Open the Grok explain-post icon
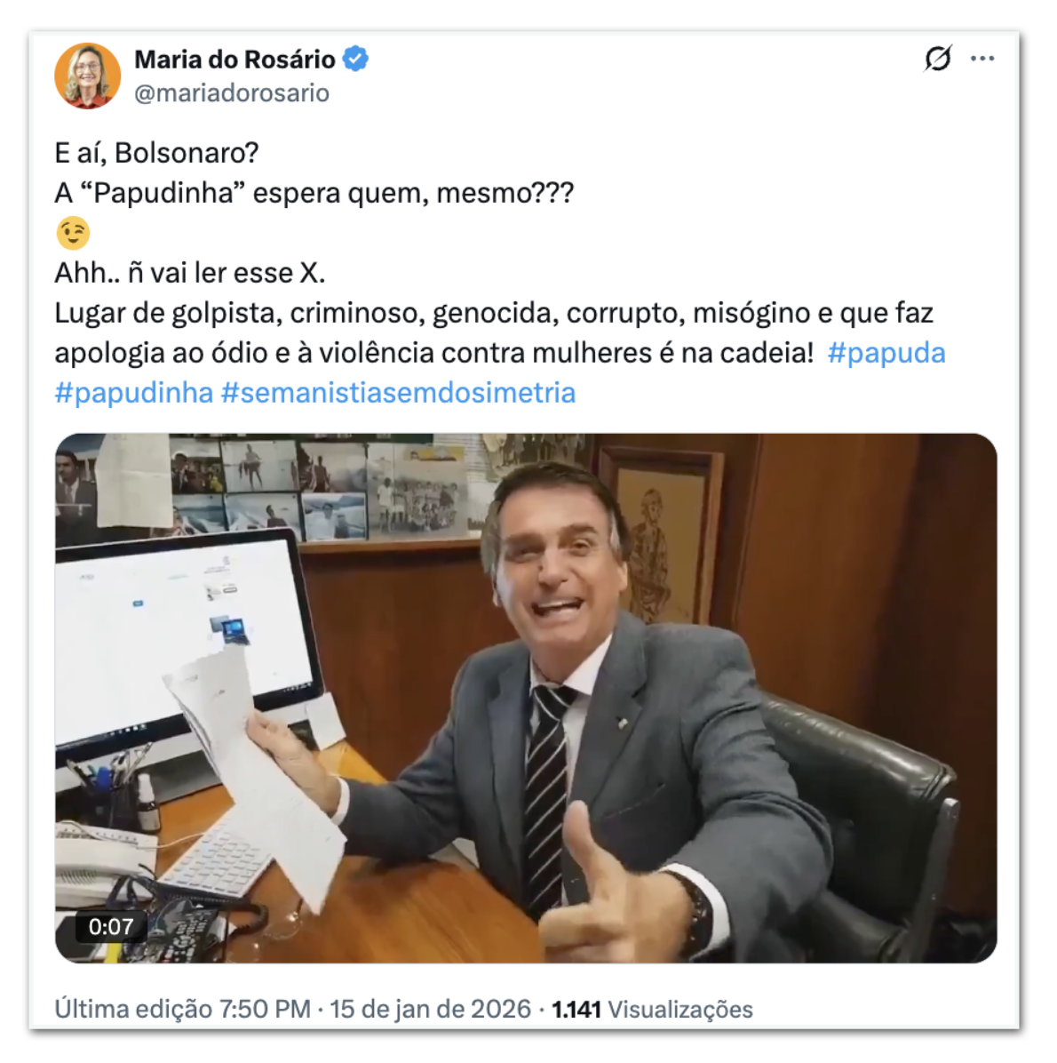This screenshot has width=1057, height=1063. tap(938, 59)
